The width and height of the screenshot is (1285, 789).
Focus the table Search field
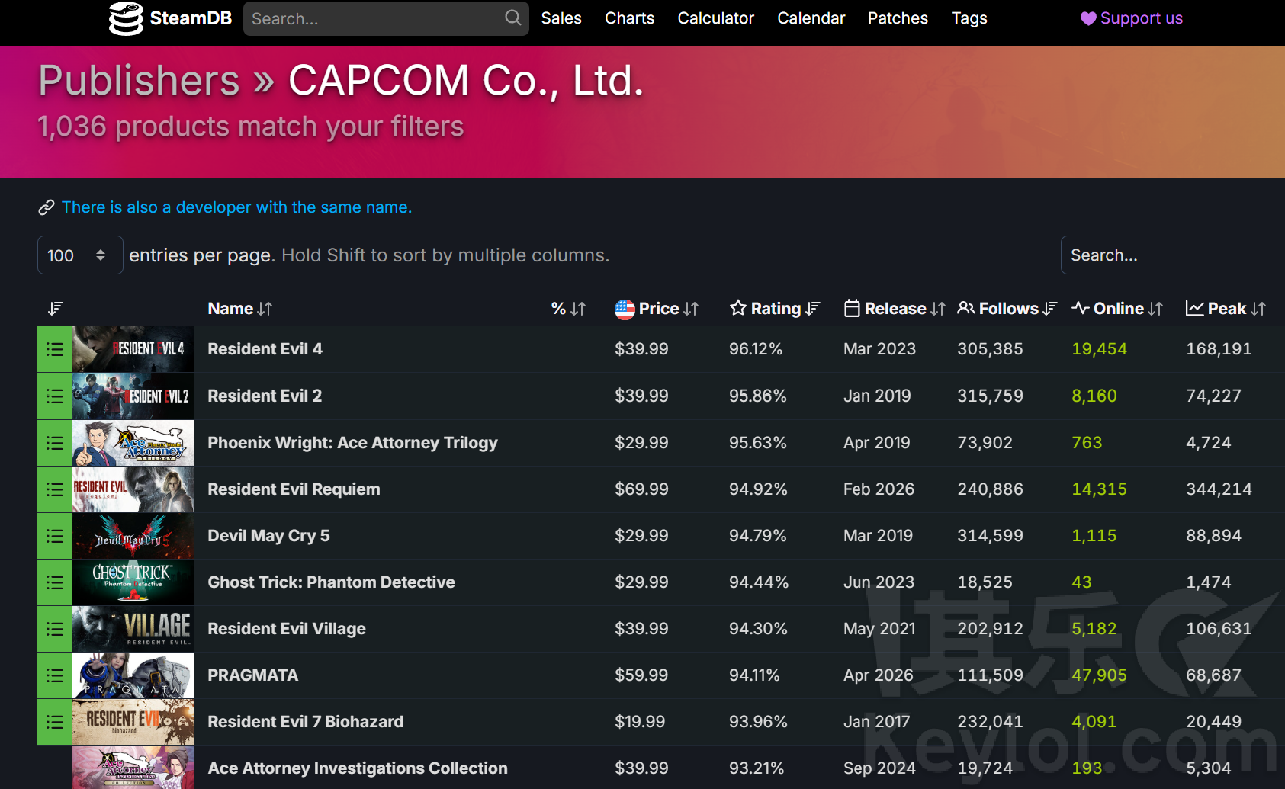click(x=1171, y=255)
